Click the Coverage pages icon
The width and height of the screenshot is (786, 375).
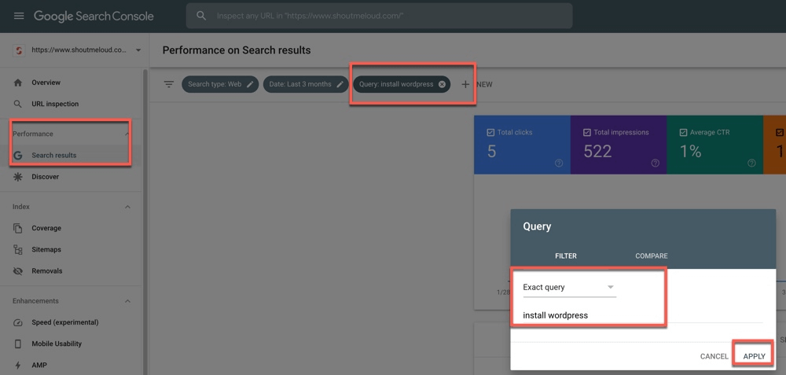[18, 228]
